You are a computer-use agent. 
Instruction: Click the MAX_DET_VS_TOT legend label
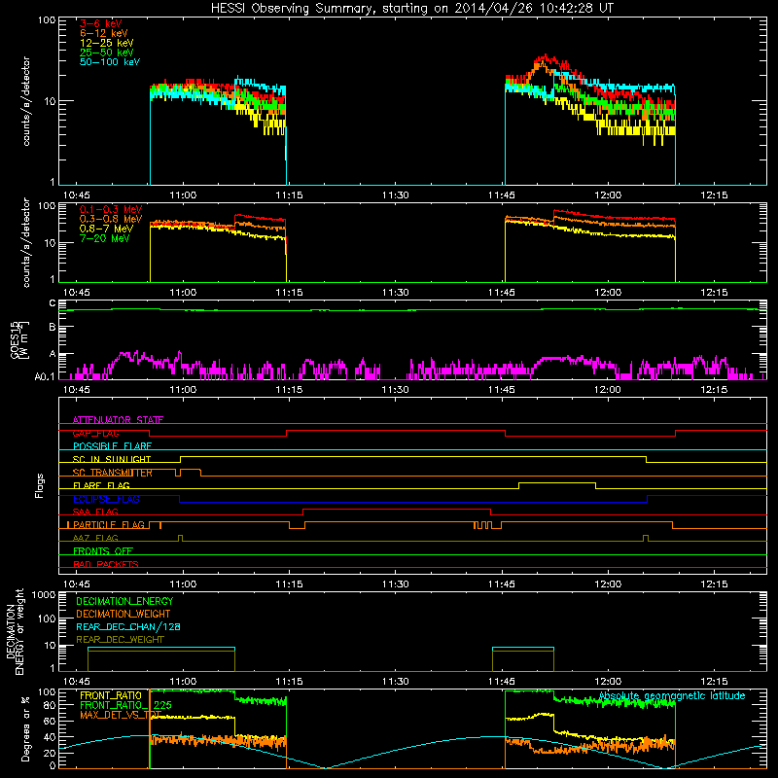click(x=121, y=715)
